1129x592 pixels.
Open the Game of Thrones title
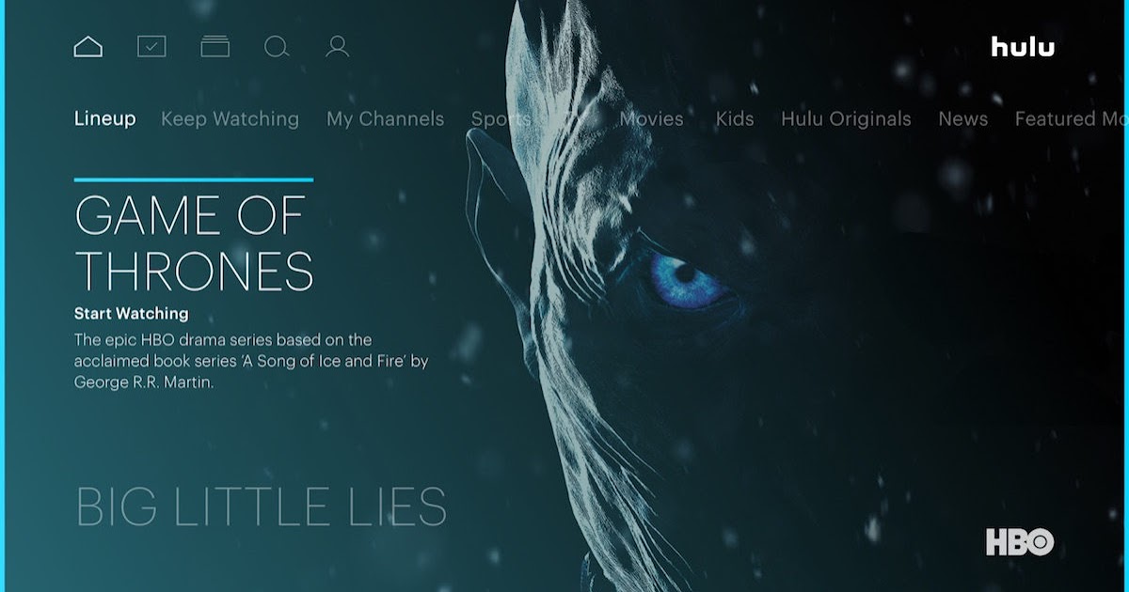[x=194, y=244]
